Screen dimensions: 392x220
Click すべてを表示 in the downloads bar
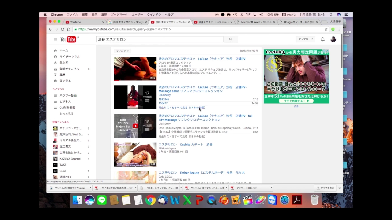tap(325, 188)
